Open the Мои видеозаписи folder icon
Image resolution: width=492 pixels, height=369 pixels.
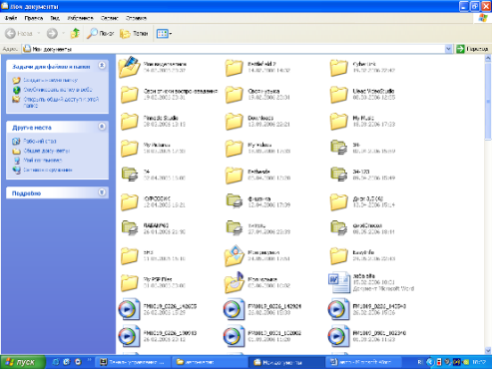tap(129, 67)
